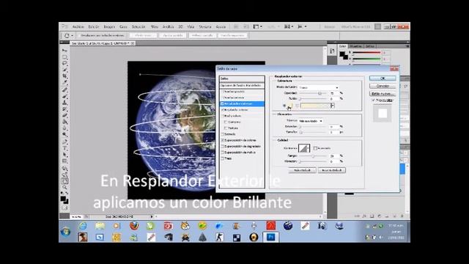The height and width of the screenshot is (264, 469).
Task: Select the Brush tool in the toolbox
Action: (x=64, y=96)
